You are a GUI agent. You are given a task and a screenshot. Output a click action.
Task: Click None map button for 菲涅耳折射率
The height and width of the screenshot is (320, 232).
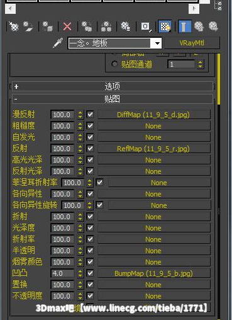coord(159,183)
